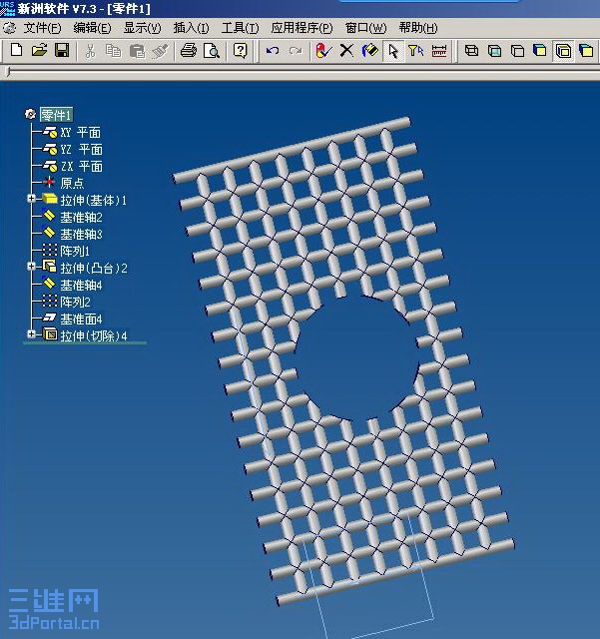Click the Redo arrow icon
The height and width of the screenshot is (639, 600).
click(296, 51)
